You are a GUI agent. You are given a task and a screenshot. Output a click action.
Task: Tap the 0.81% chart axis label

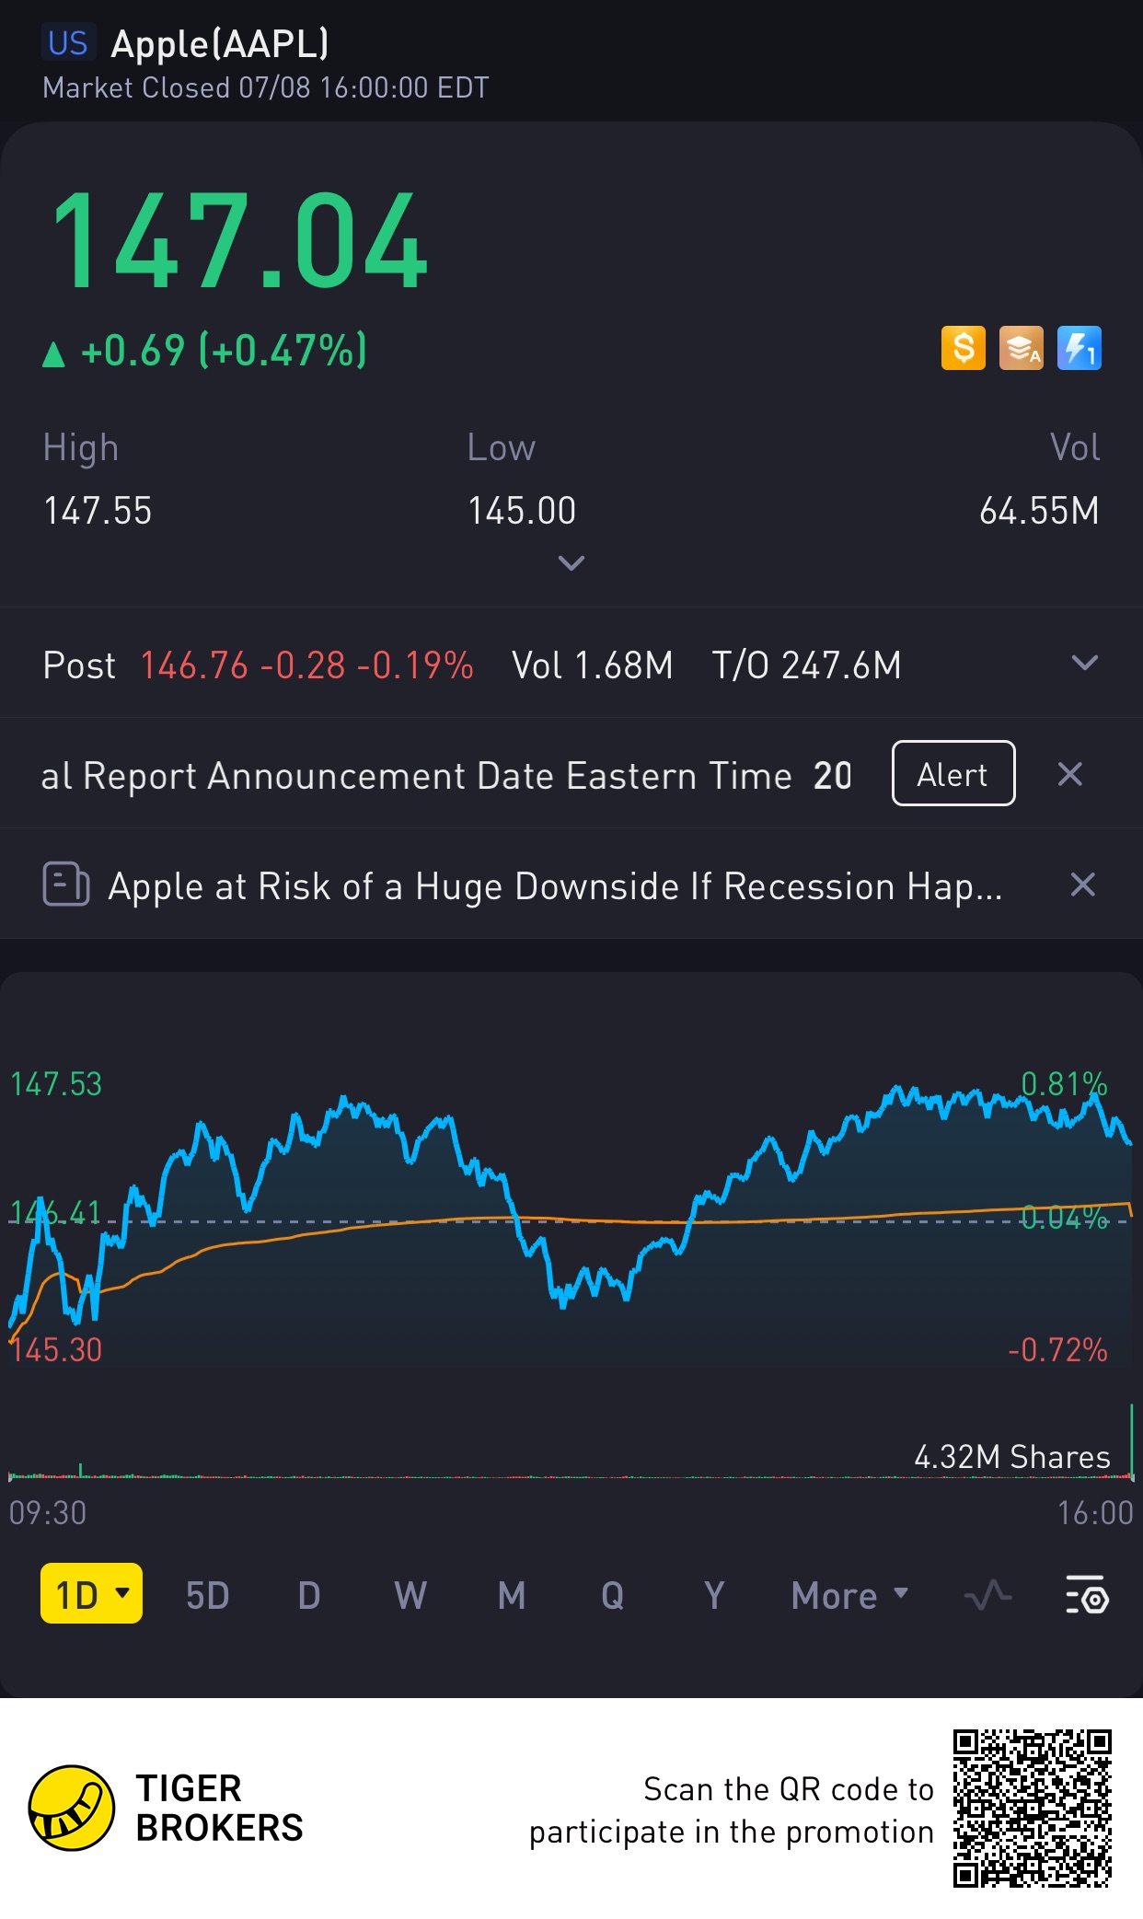pos(1064,1084)
